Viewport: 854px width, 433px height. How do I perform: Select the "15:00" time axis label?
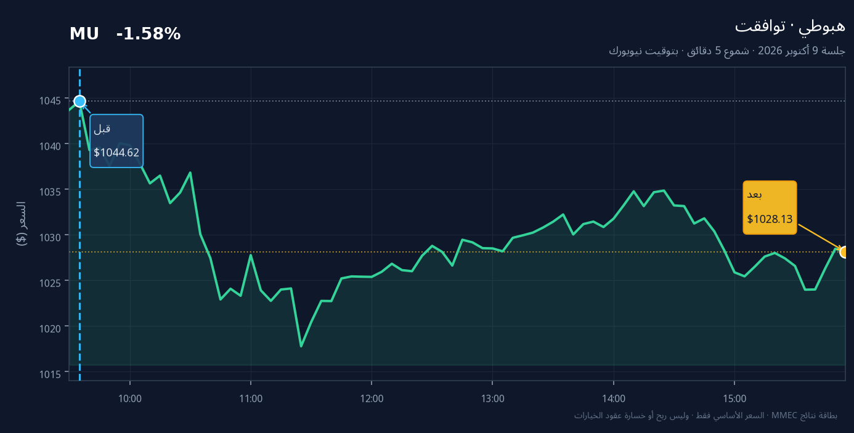(734, 399)
